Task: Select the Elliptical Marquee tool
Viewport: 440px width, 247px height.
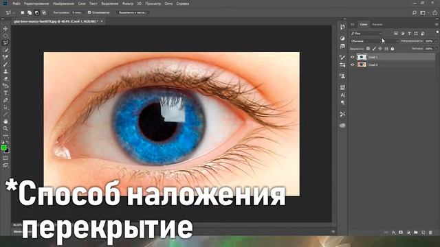Action: coord(5,36)
